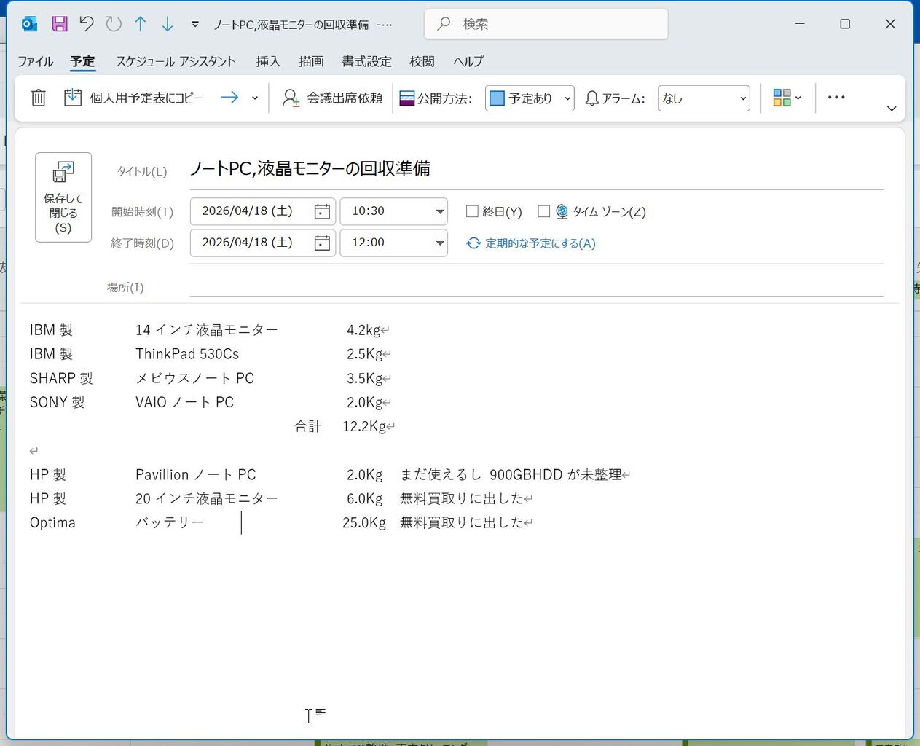The width and height of the screenshot is (920, 746).
Task: Open the 校閲 tab
Action: click(422, 61)
